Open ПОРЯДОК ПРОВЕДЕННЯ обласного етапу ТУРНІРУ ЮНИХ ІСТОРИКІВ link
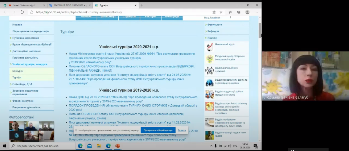 (133, 107)
